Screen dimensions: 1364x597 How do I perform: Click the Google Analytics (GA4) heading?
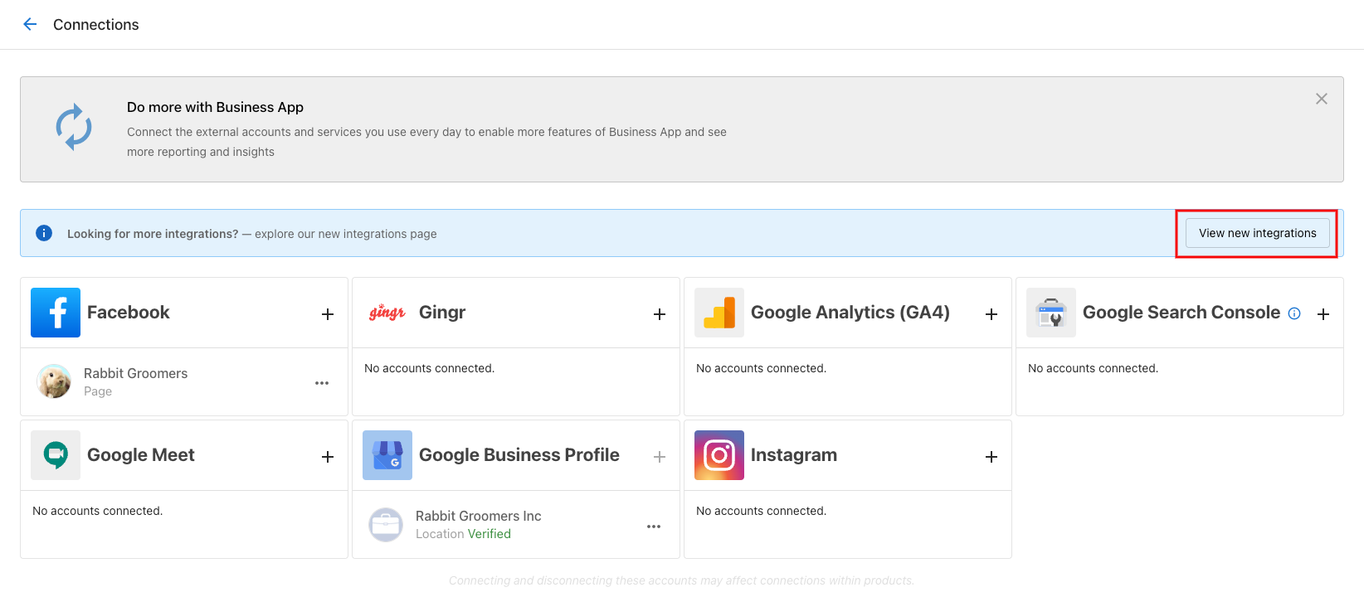[x=850, y=313]
